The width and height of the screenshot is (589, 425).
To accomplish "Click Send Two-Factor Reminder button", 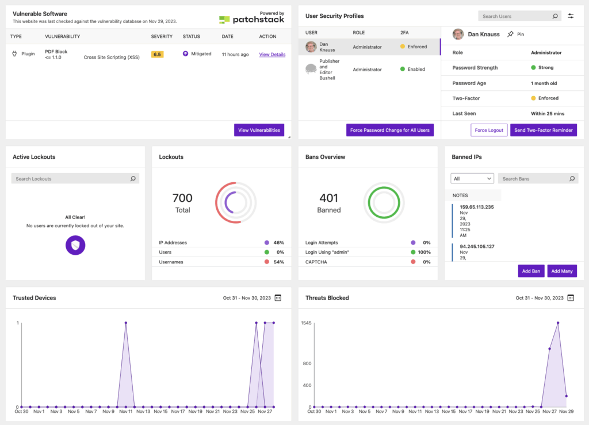I will (543, 130).
